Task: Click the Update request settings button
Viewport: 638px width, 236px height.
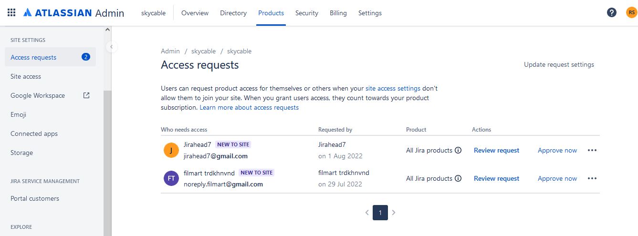Action: point(559,64)
